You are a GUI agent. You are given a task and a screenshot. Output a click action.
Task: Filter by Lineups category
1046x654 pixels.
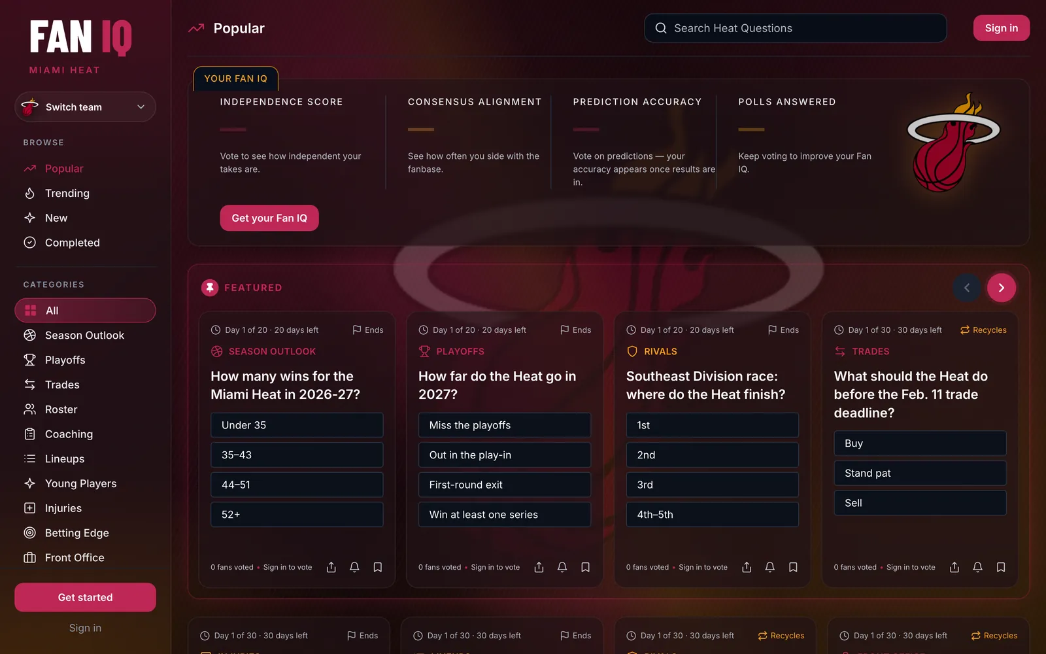pyautogui.click(x=85, y=459)
